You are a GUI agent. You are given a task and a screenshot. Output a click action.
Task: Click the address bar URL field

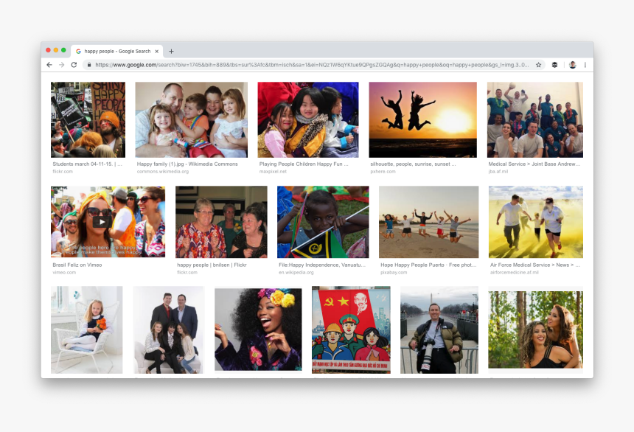[x=310, y=65]
